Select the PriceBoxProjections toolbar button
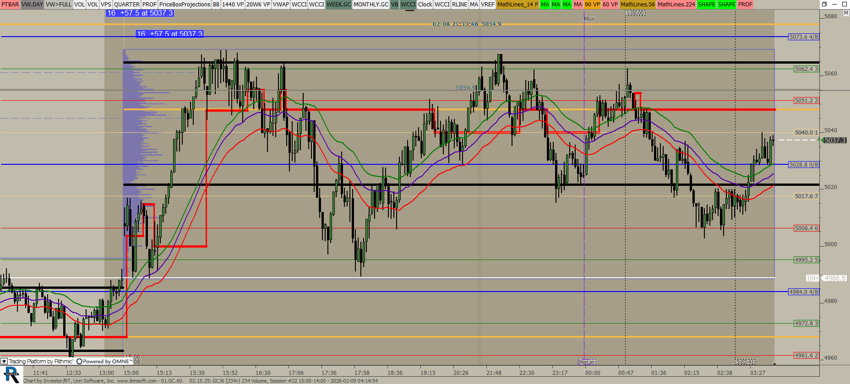 click(185, 5)
